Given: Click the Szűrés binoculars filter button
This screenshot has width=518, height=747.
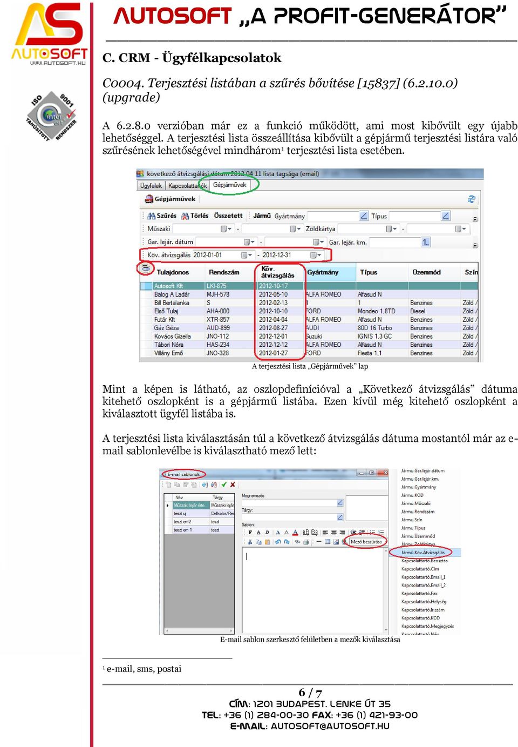Looking at the screenshot, I should click(162, 216).
